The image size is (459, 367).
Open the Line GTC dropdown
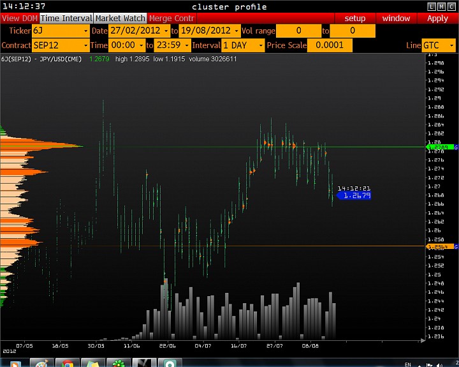click(x=452, y=45)
